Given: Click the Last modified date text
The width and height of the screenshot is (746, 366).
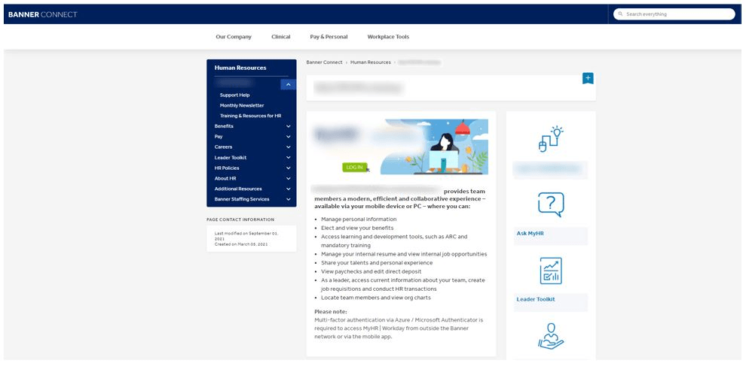Looking at the screenshot, I should click(x=246, y=236).
